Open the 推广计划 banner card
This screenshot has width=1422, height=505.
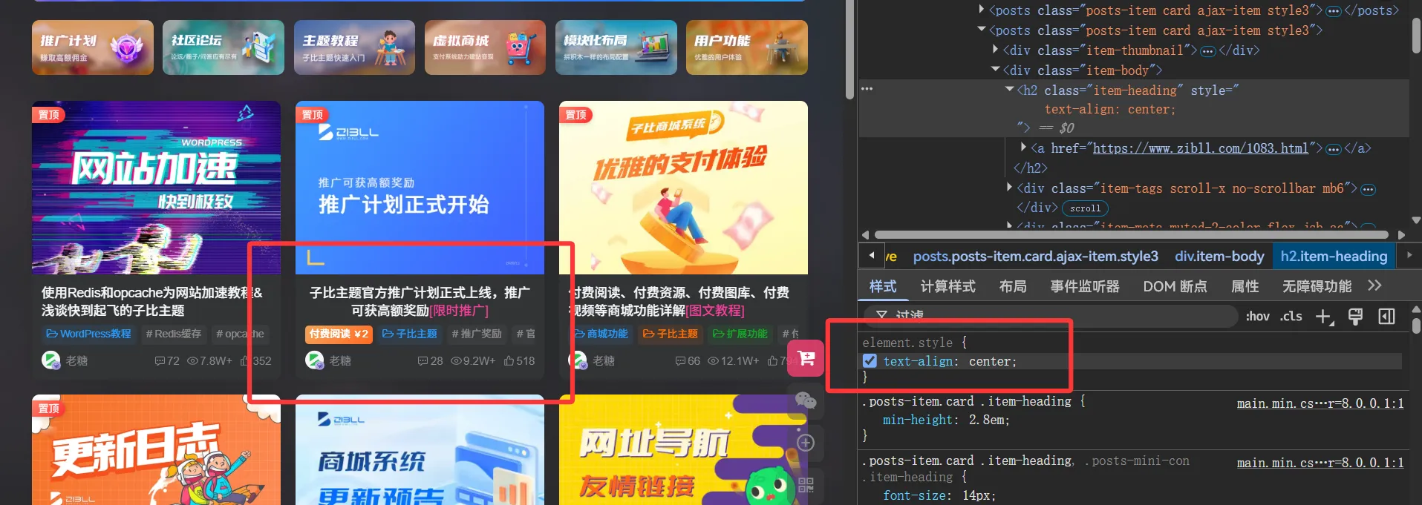93,47
